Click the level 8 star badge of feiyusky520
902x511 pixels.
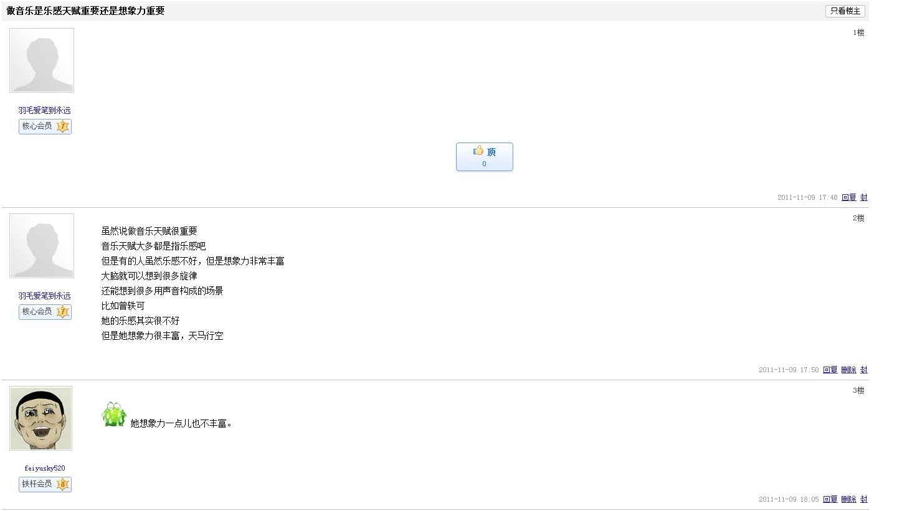point(62,484)
